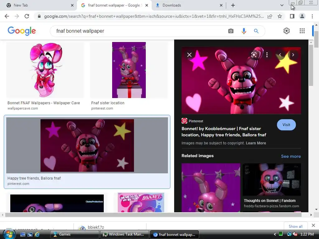Click the 1:22 PM taskbar clock

coord(307,234)
